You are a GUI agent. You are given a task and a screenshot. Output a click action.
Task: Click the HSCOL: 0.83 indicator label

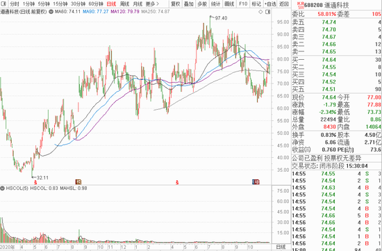click(44, 188)
